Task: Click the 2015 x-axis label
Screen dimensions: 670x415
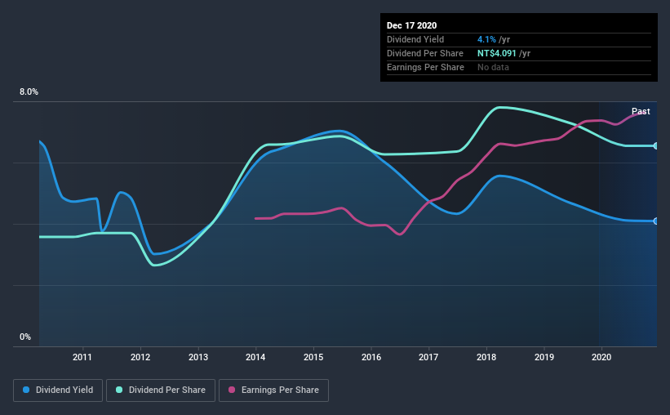Action: point(313,357)
